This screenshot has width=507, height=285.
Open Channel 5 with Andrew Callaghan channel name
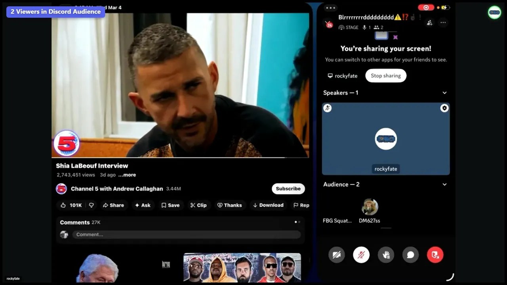[x=117, y=189]
